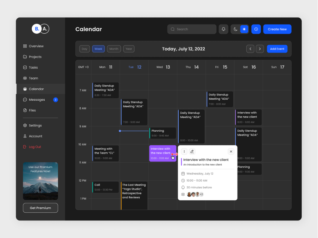Image resolution: width=318 pixels, height=238 pixels.
Task: Click the pencil edit icon in popup
Action: pyautogui.click(x=192, y=151)
